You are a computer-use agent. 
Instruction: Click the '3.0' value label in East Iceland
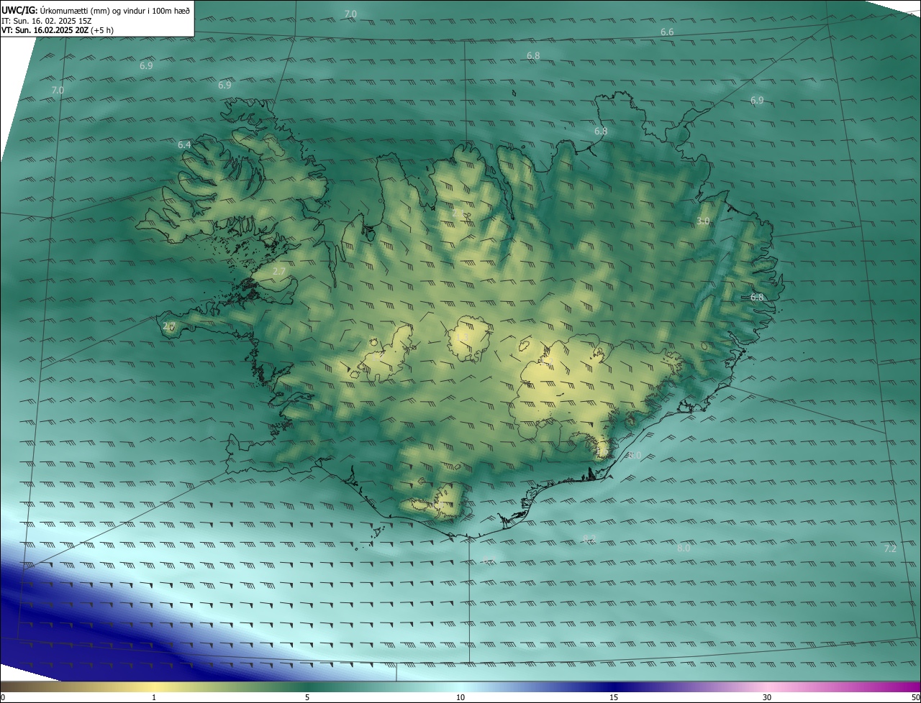[703, 221]
